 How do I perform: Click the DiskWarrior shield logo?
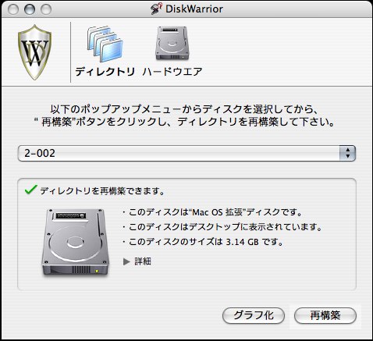click(x=34, y=52)
